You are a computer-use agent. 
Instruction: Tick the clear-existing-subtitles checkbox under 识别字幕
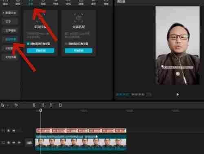[28, 44]
